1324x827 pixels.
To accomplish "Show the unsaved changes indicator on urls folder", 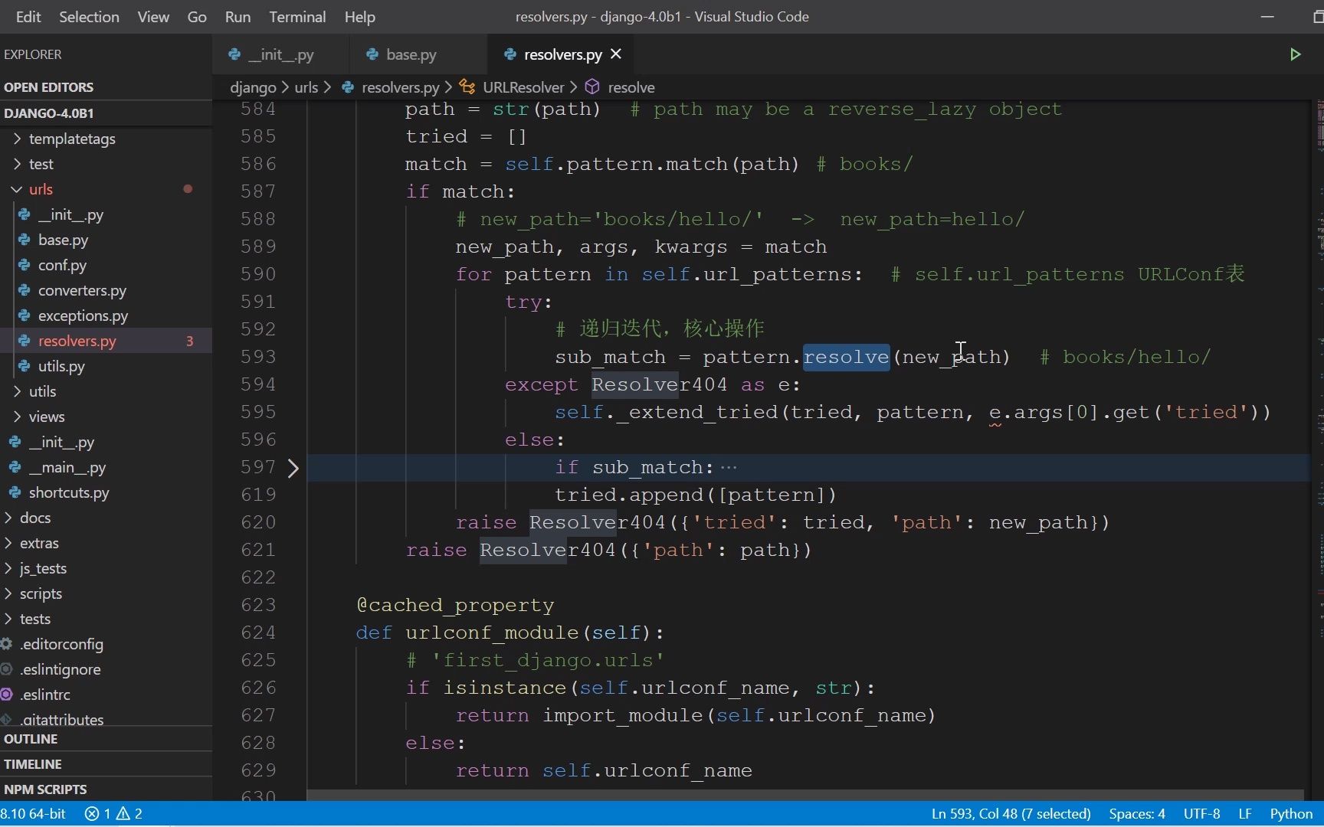I will coord(188,189).
